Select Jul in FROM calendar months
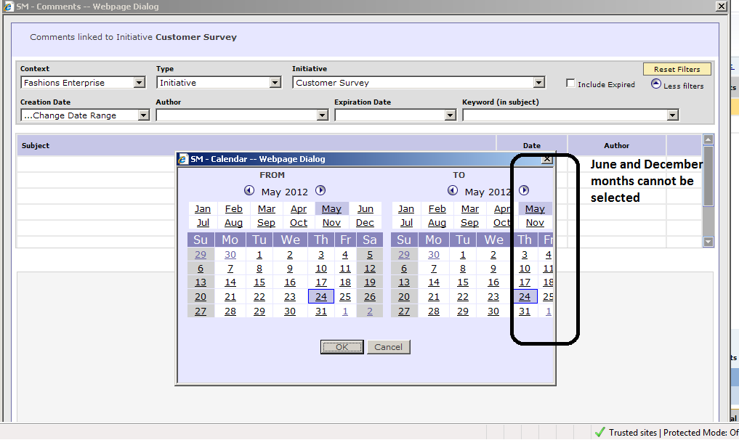Image resolution: width=739 pixels, height=440 pixels. [203, 222]
